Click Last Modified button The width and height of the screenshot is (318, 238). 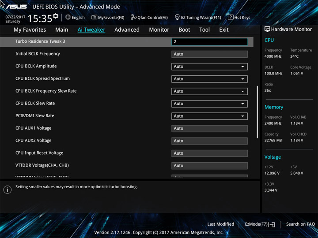pyautogui.click(x=221, y=224)
